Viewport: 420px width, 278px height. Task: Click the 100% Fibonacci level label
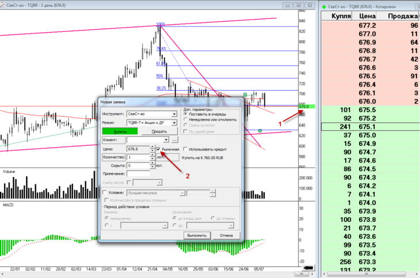click(161, 24)
